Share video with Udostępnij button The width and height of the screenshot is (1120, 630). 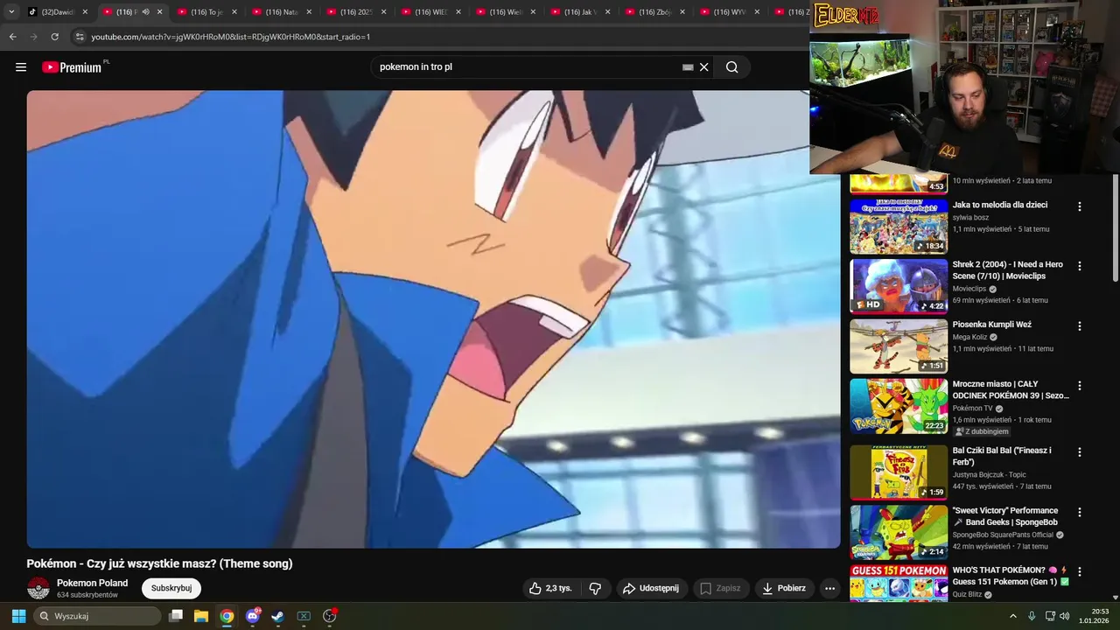650,589
